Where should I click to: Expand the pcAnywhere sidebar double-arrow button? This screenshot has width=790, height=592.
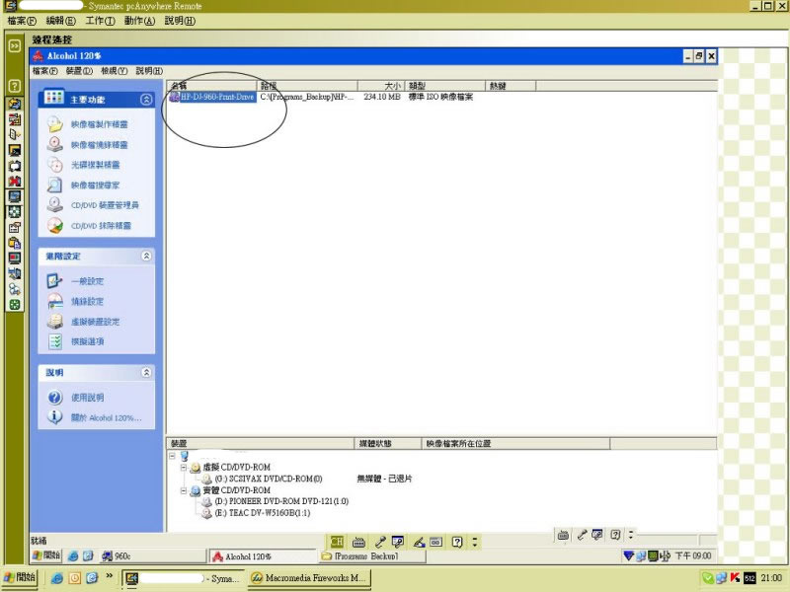[15, 45]
